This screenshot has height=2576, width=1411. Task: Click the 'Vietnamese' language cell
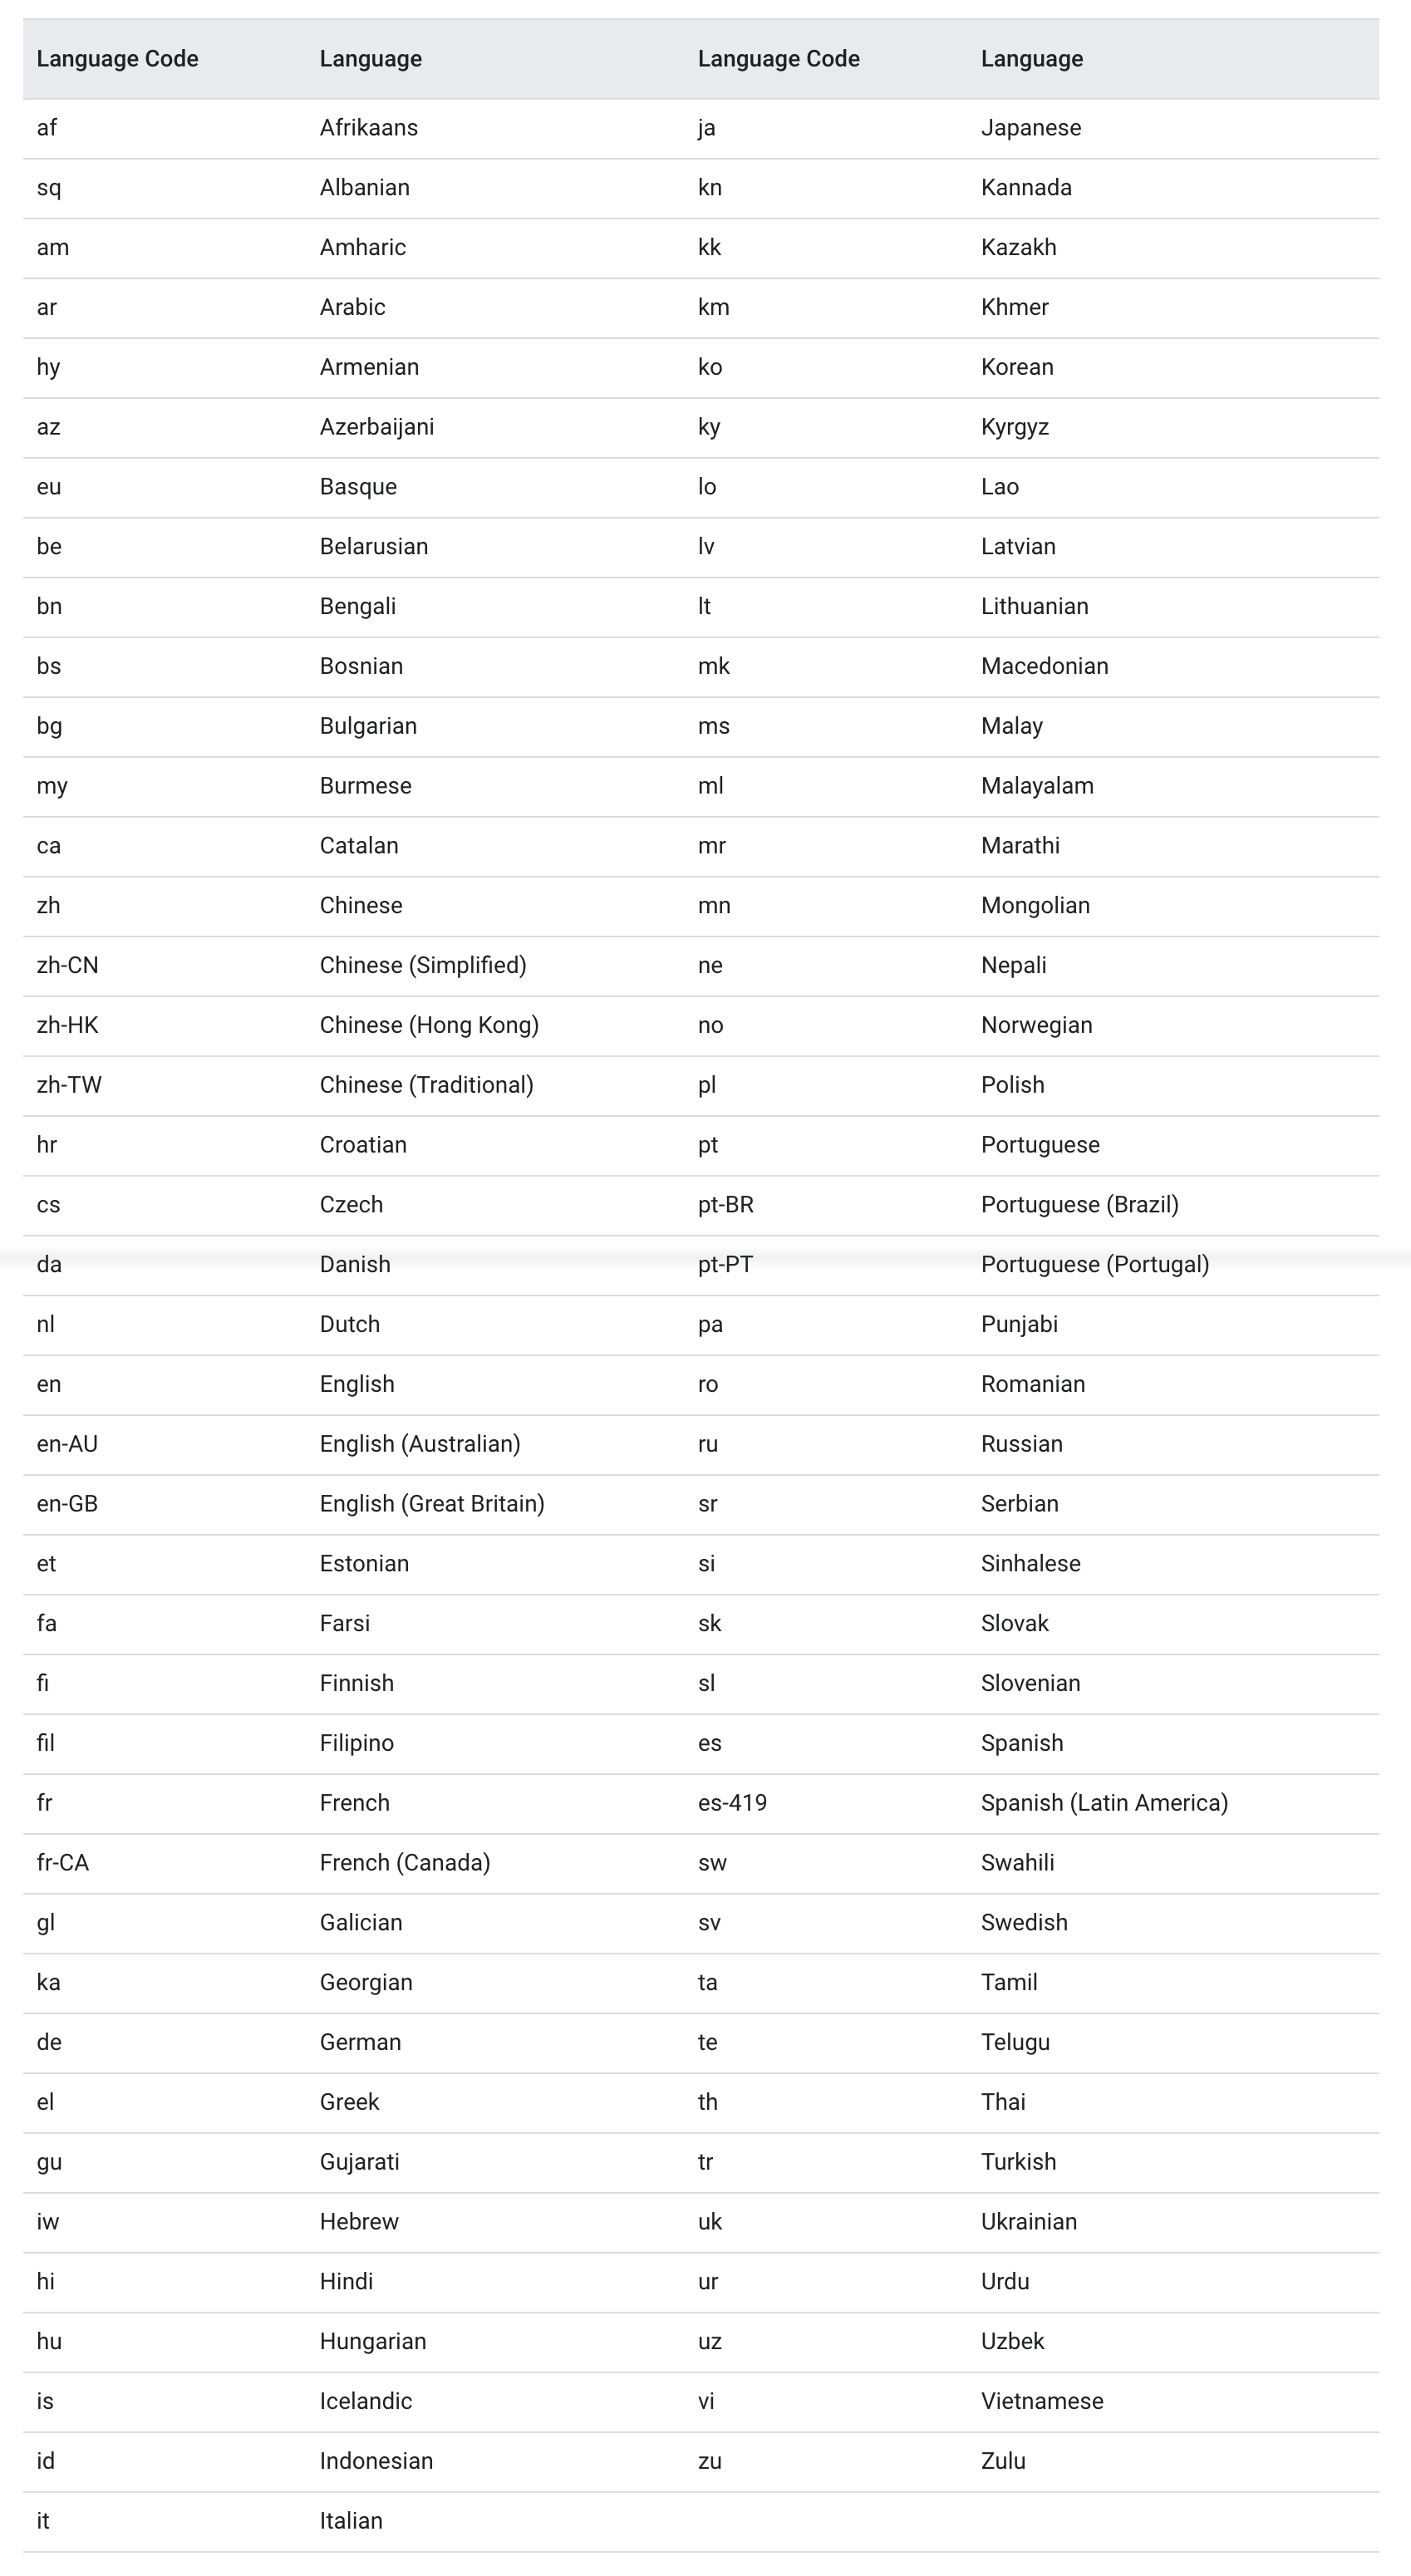tap(1042, 2400)
